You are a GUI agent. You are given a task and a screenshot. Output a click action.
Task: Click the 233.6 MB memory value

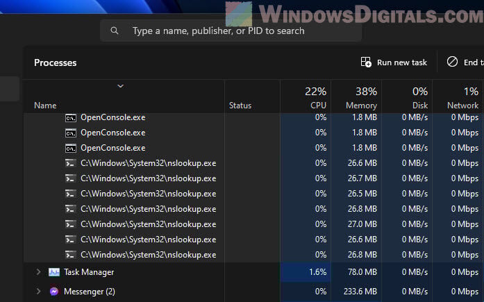(360, 291)
